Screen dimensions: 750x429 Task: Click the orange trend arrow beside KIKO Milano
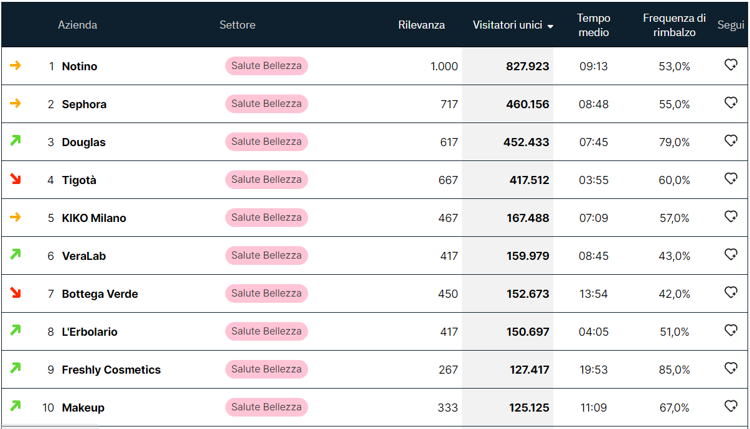tap(16, 217)
